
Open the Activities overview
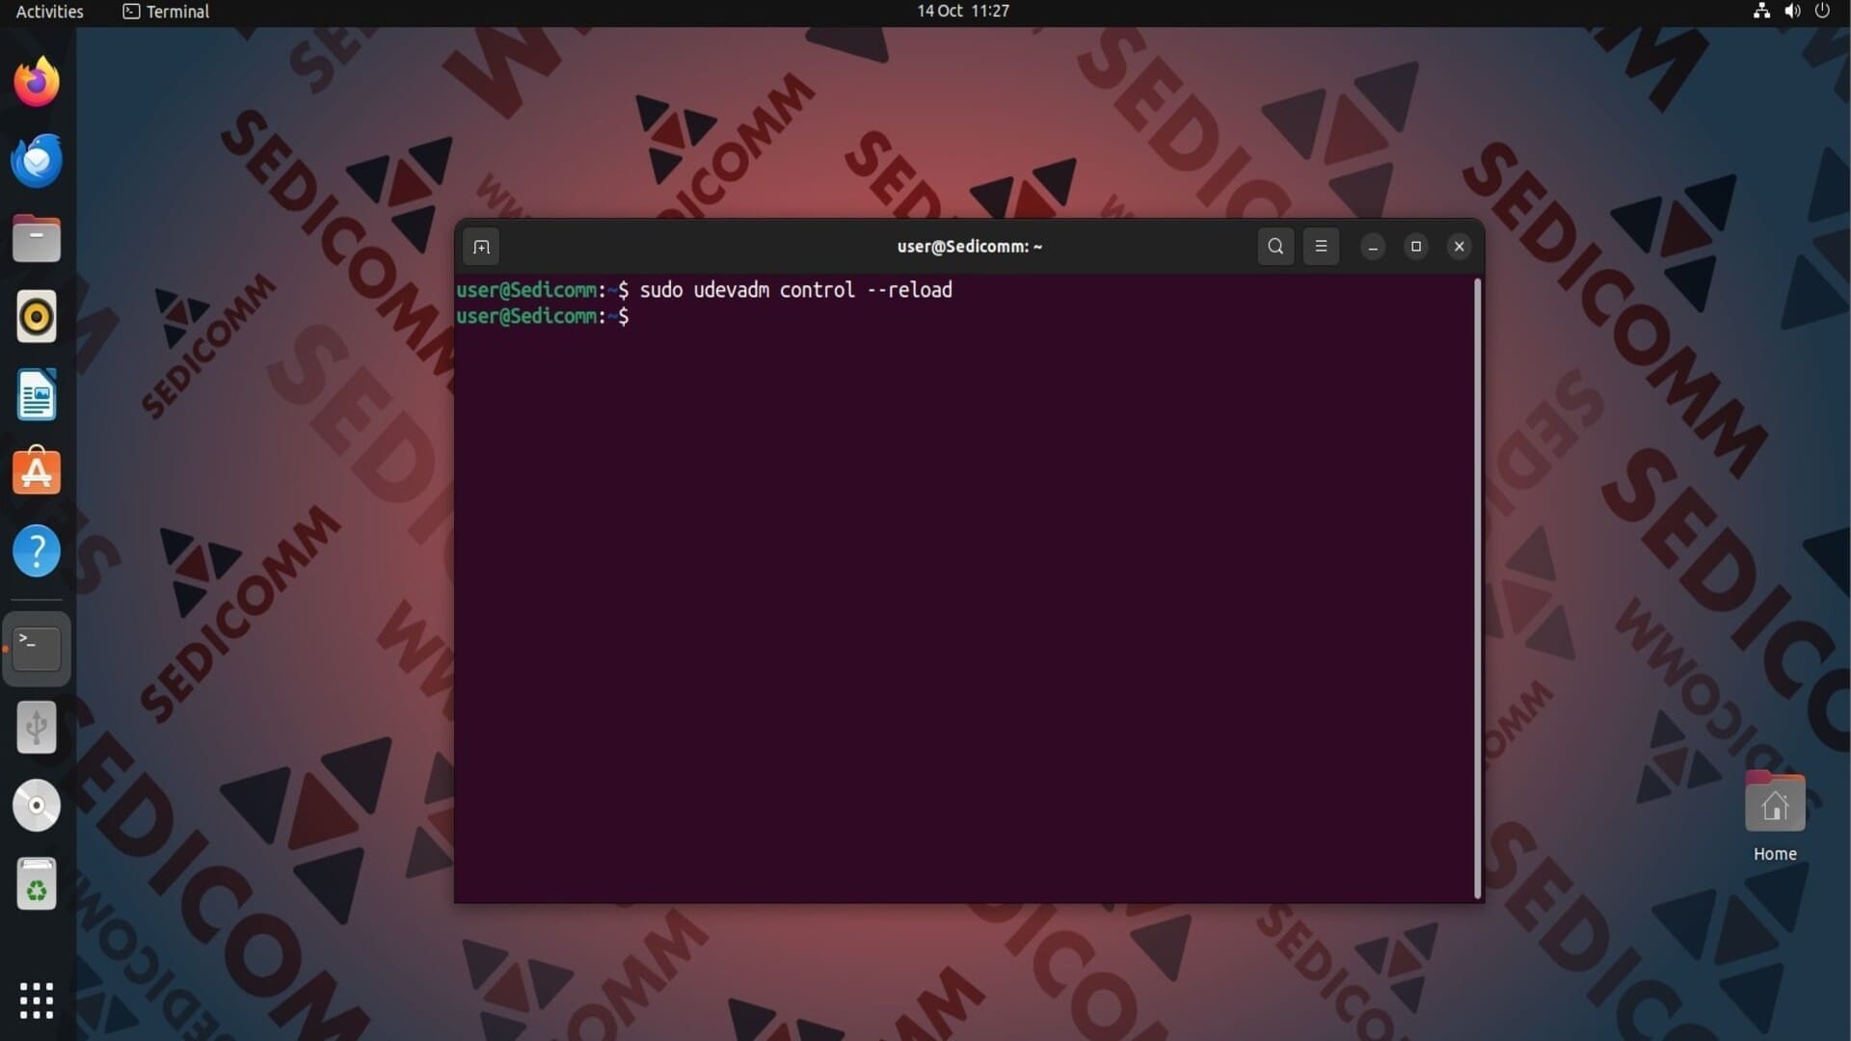50,12
